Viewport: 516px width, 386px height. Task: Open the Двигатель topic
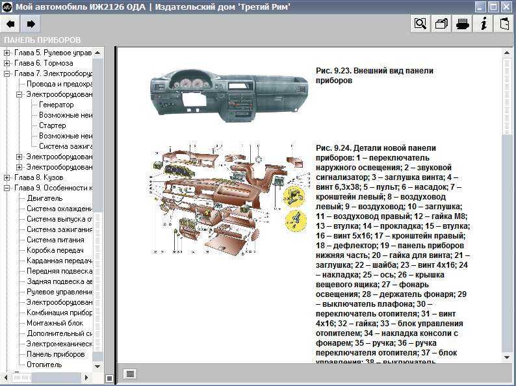click(44, 198)
